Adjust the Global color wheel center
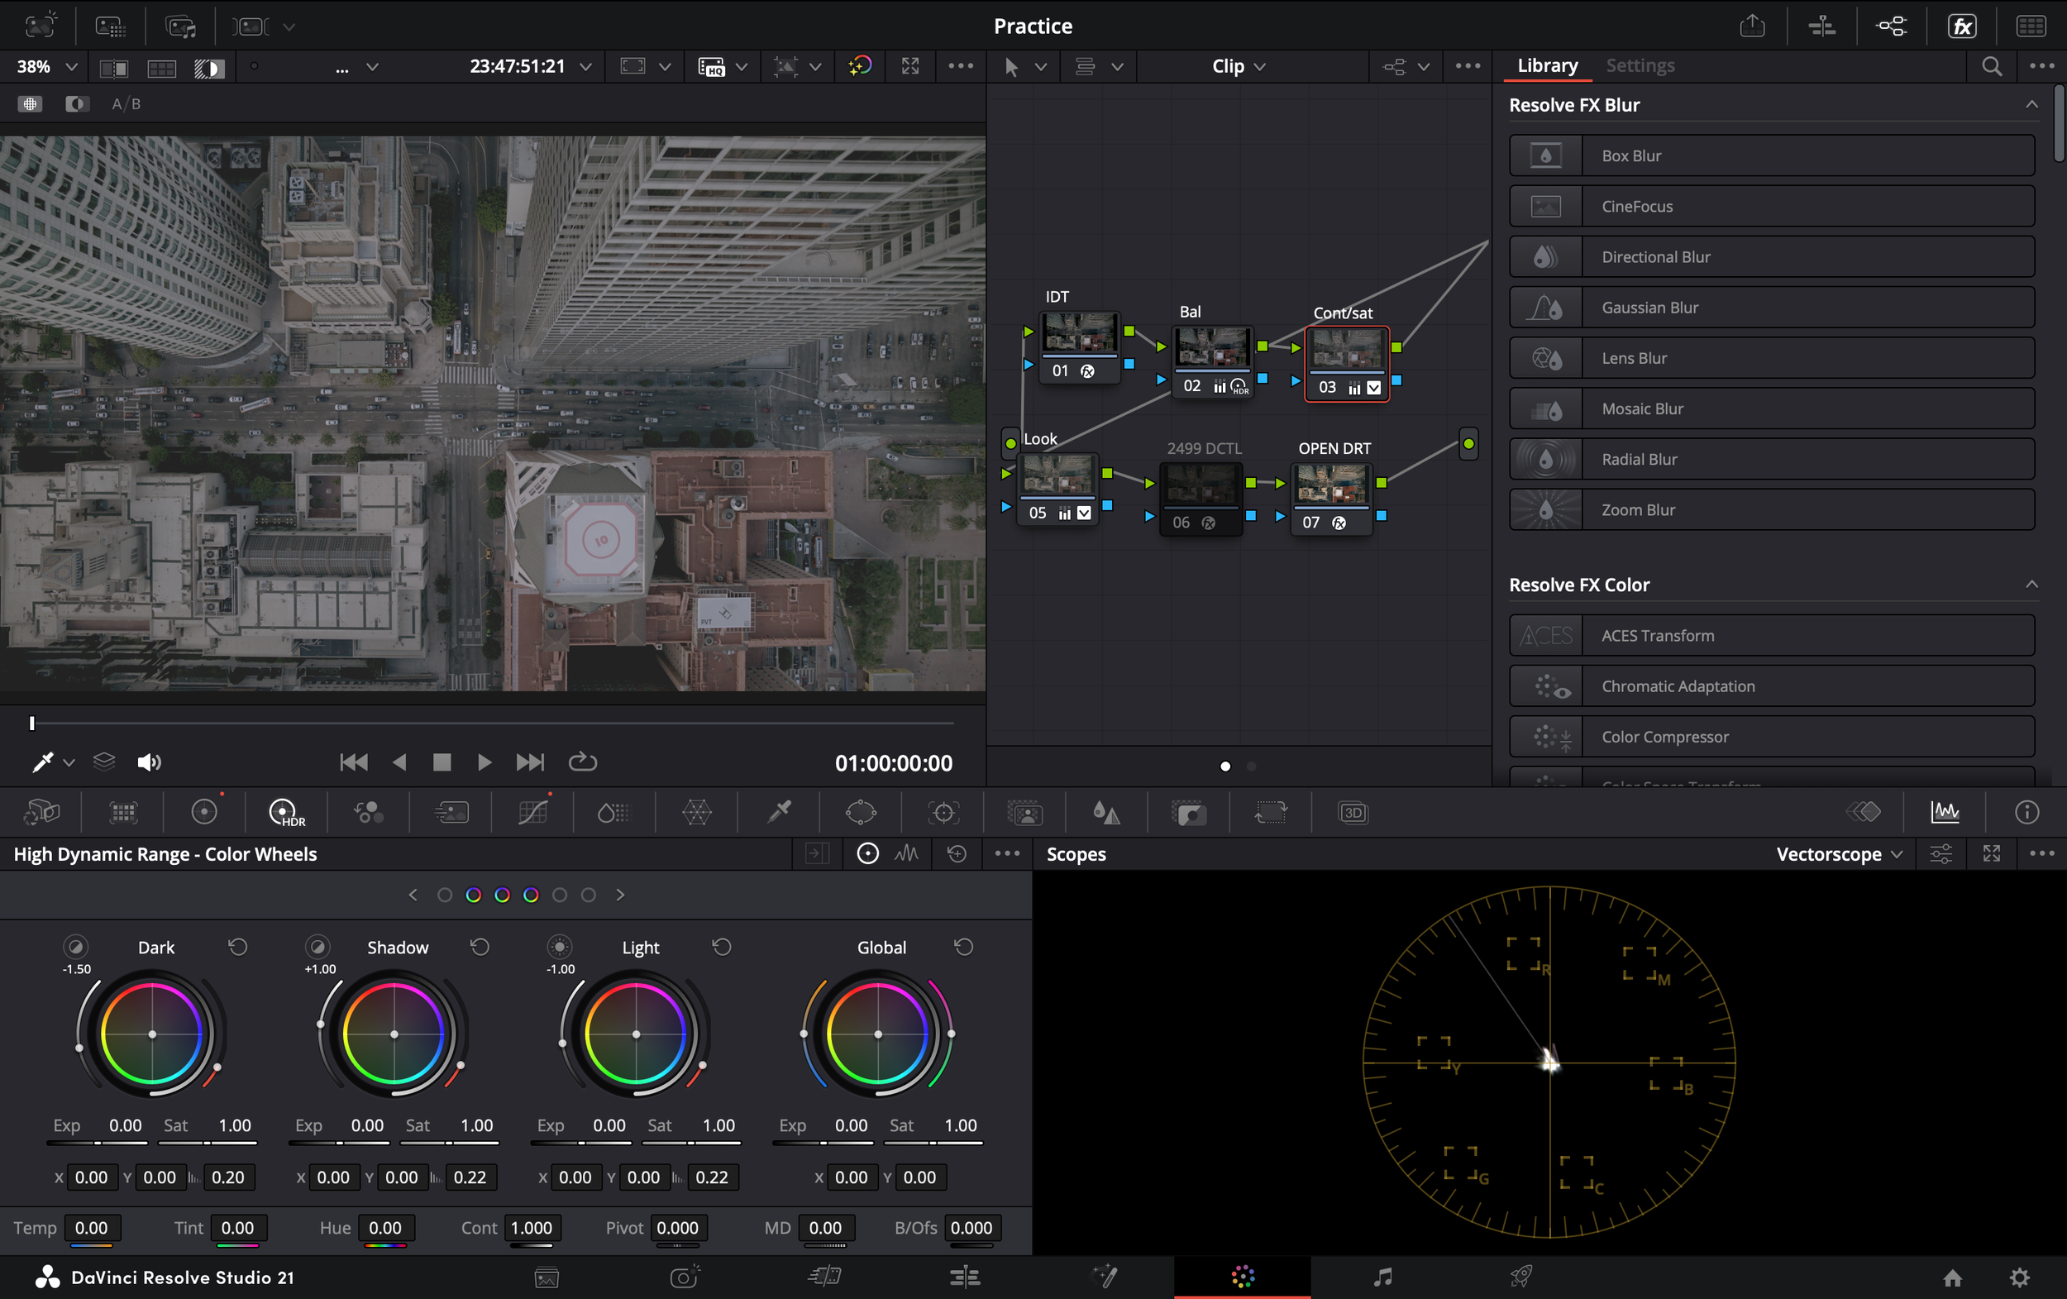 coord(877,1034)
